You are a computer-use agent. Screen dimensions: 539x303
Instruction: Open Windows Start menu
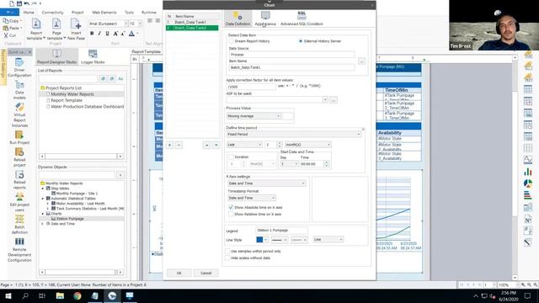tap(8, 295)
